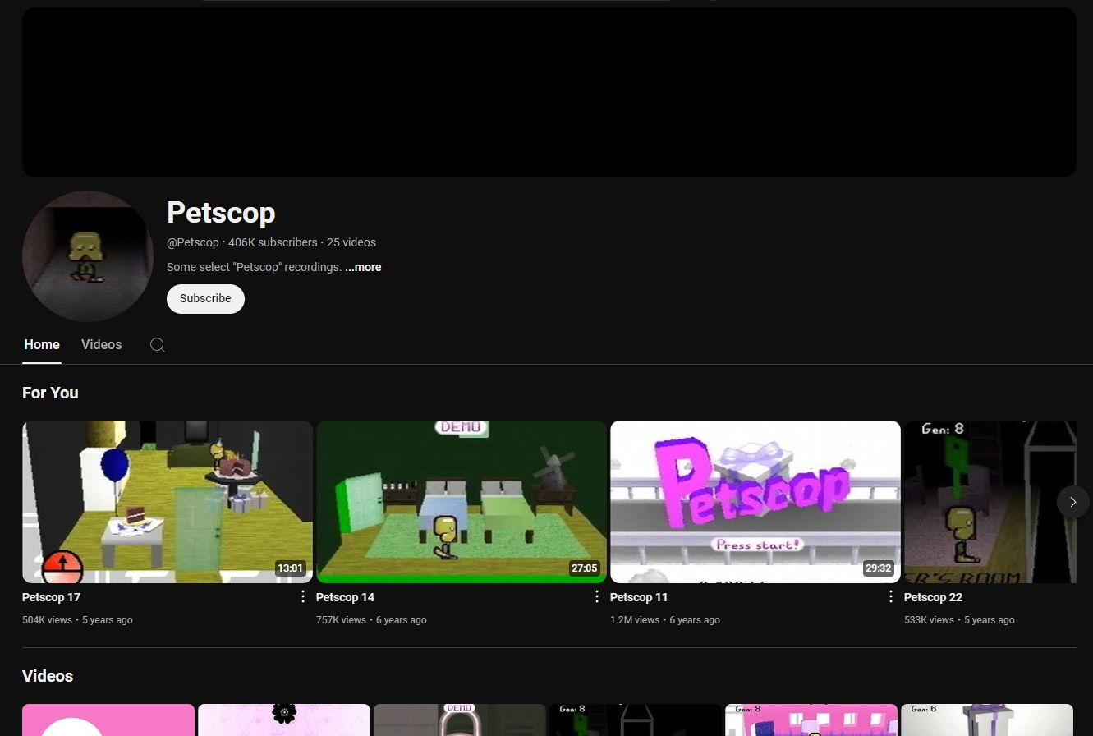Expand channel description with ...more
The height and width of the screenshot is (736, 1093).
click(363, 267)
